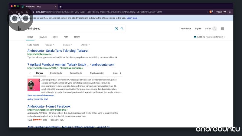The width and height of the screenshot is (242, 136).
Task: Expand the arrow beside https://androbuntu.com
Action: 52,54
